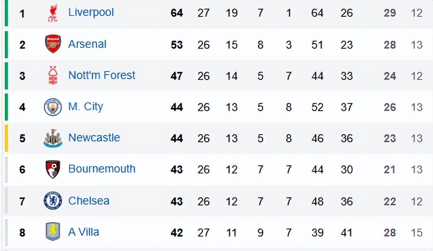433x251 pixels.
Task: Click the Chelsea club crest
Action: tap(53, 200)
